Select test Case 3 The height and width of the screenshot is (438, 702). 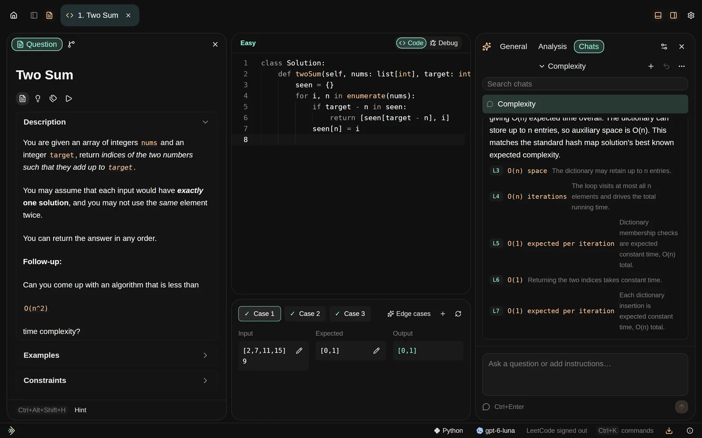(x=350, y=314)
